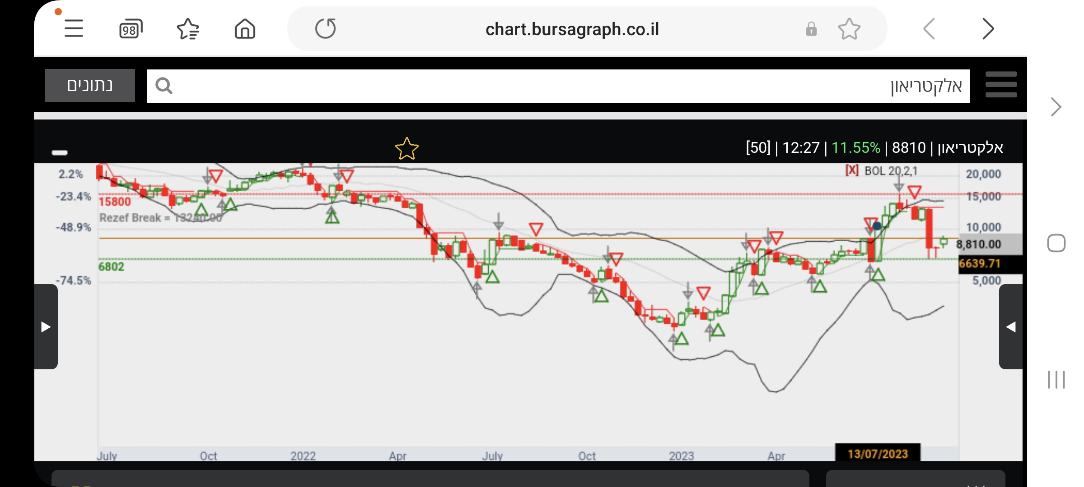The image size is (1084, 487).
Task: Click the 13/07/2023 date marker
Action: (877, 453)
